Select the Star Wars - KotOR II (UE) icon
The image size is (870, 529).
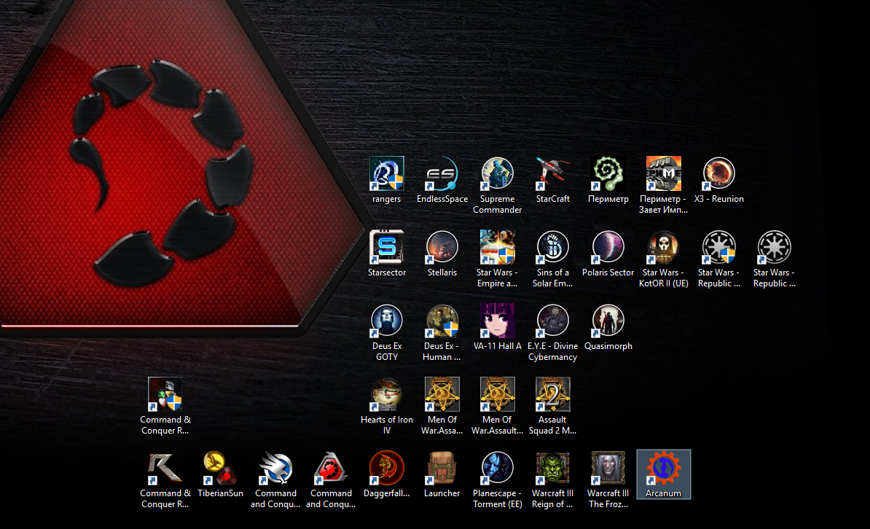pos(664,247)
